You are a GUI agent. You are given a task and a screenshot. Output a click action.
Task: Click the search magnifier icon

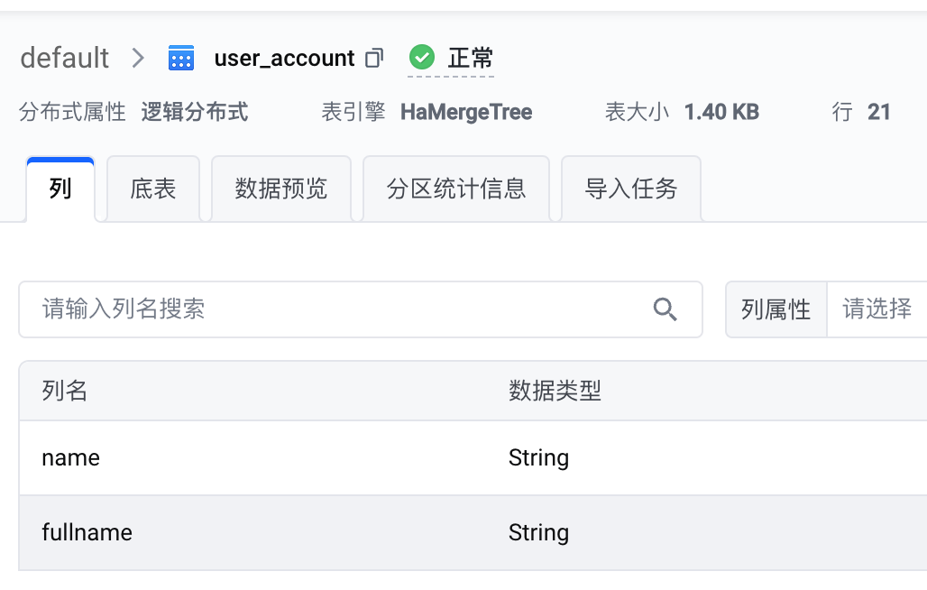coord(665,309)
